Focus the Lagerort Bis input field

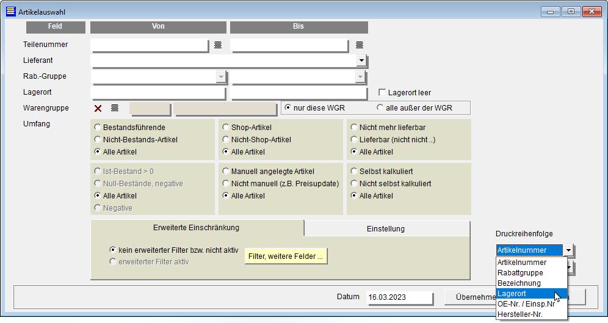299,93
